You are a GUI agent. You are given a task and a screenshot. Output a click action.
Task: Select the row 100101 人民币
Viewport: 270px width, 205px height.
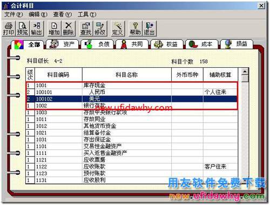coord(132,92)
